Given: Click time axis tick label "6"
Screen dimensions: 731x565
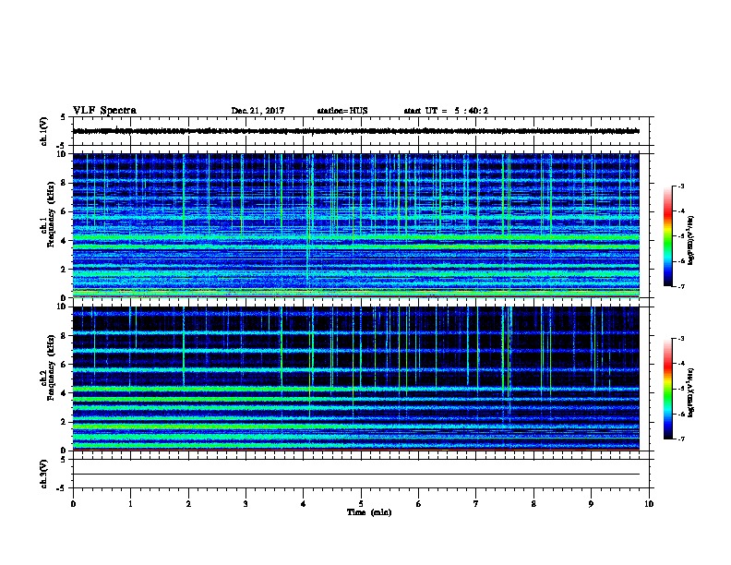Looking at the screenshot, I should pos(419,504).
